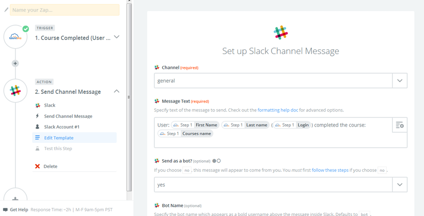The height and width of the screenshot is (216, 424).
Task: Click the Slack icon beside Bot Name label
Action: (157, 205)
